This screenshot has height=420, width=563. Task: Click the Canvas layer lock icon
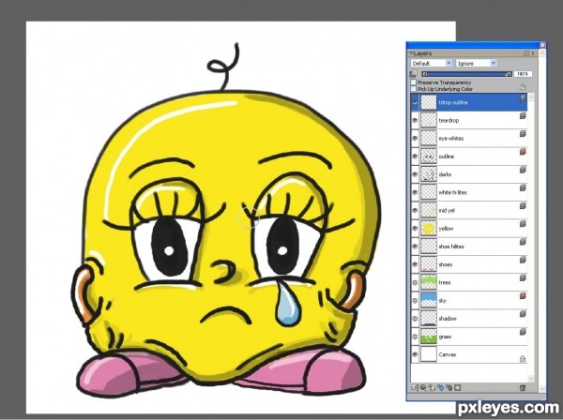[x=523, y=359]
